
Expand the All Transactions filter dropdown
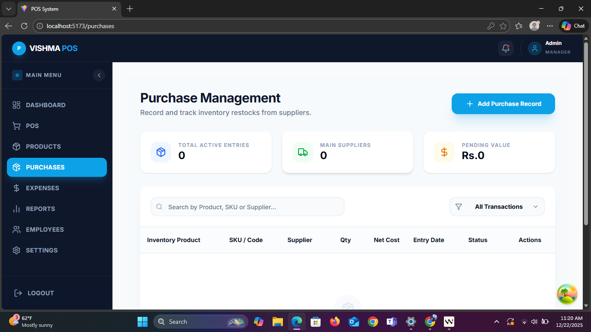click(x=497, y=207)
